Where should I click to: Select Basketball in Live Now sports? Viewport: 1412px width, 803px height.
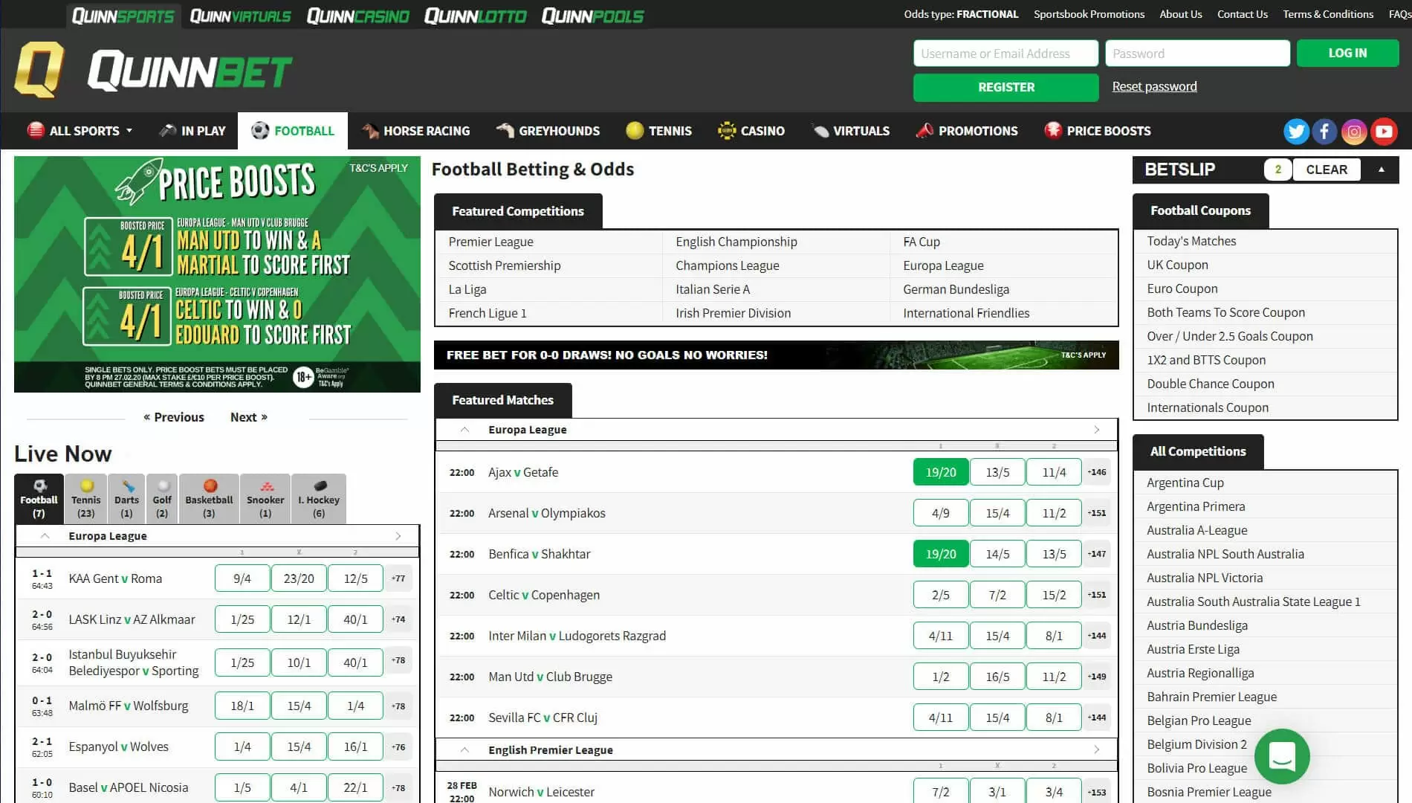point(209,498)
